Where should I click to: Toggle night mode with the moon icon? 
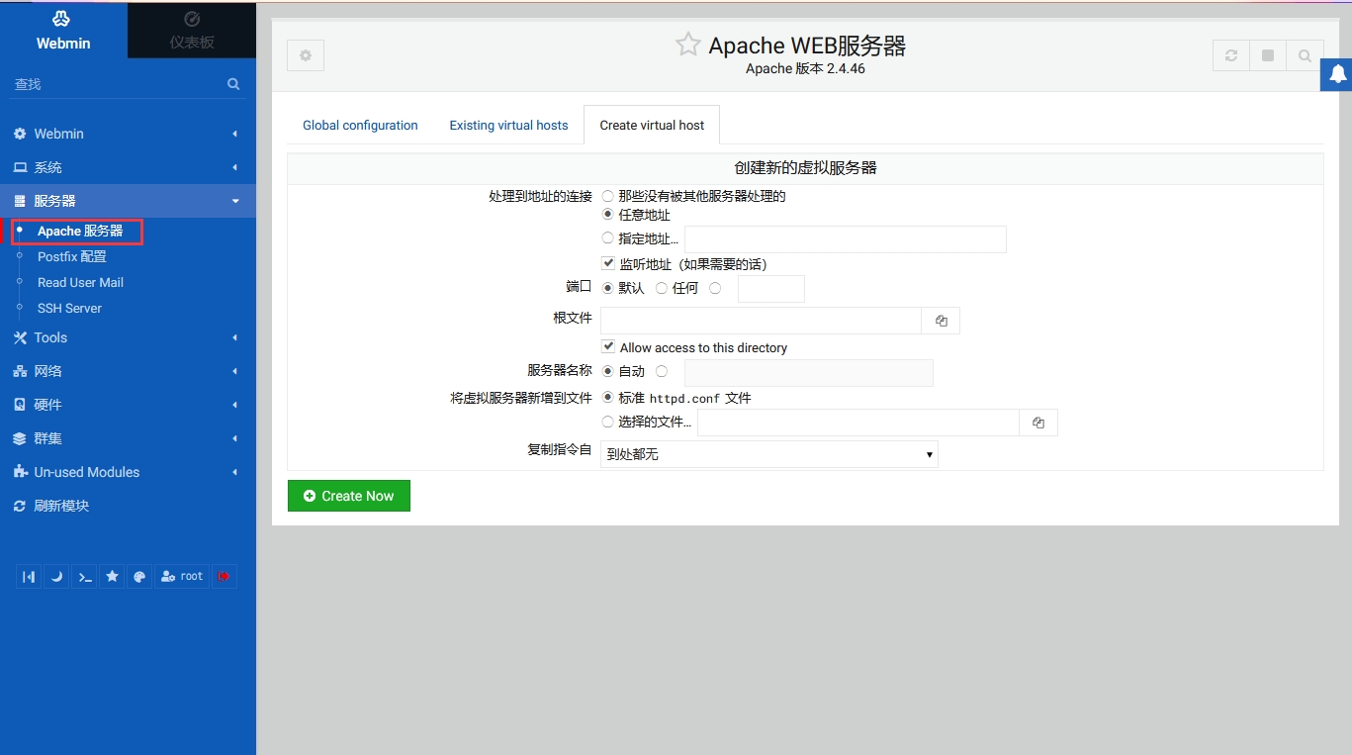57,576
